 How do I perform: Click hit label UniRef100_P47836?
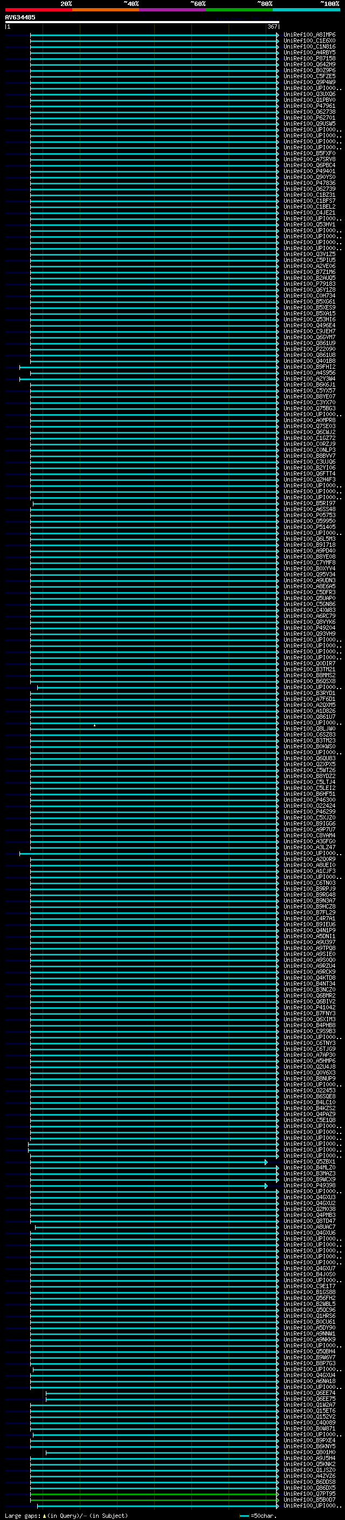coord(309,183)
